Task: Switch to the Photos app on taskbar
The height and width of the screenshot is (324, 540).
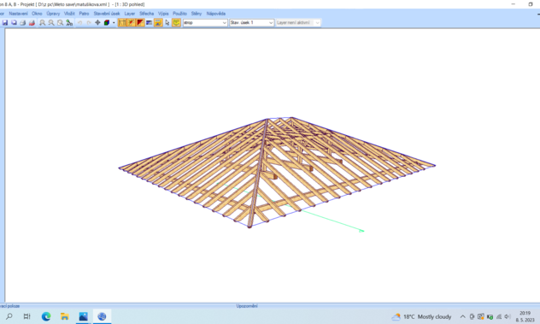Action: pos(84,316)
